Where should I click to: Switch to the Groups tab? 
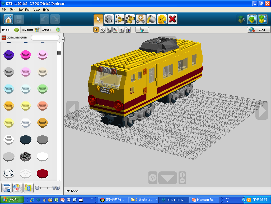tap(50, 30)
